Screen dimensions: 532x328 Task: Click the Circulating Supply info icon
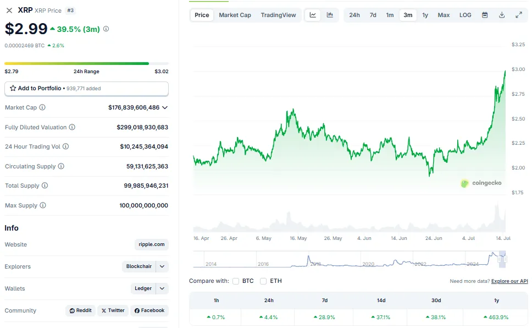coord(61,166)
